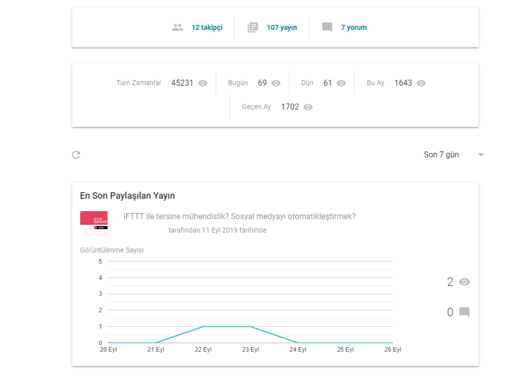Open the 107 yayın link
Image resolution: width=529 pixels, height=380 pixels.
(282, 27)
